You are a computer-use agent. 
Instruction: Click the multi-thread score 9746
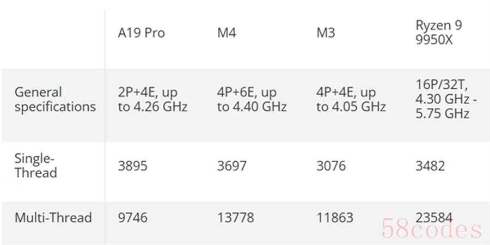point(132,218)
